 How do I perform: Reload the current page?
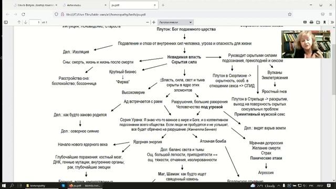(23, 14)
